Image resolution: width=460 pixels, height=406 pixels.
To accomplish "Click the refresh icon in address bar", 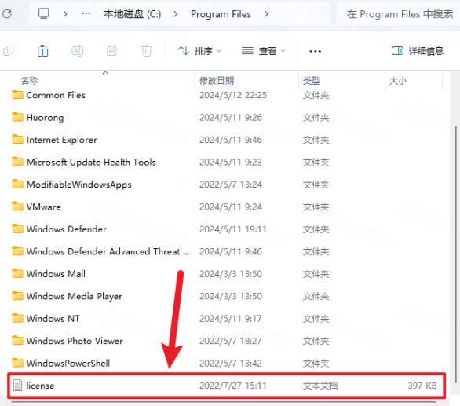I will (x=7, y=13).
